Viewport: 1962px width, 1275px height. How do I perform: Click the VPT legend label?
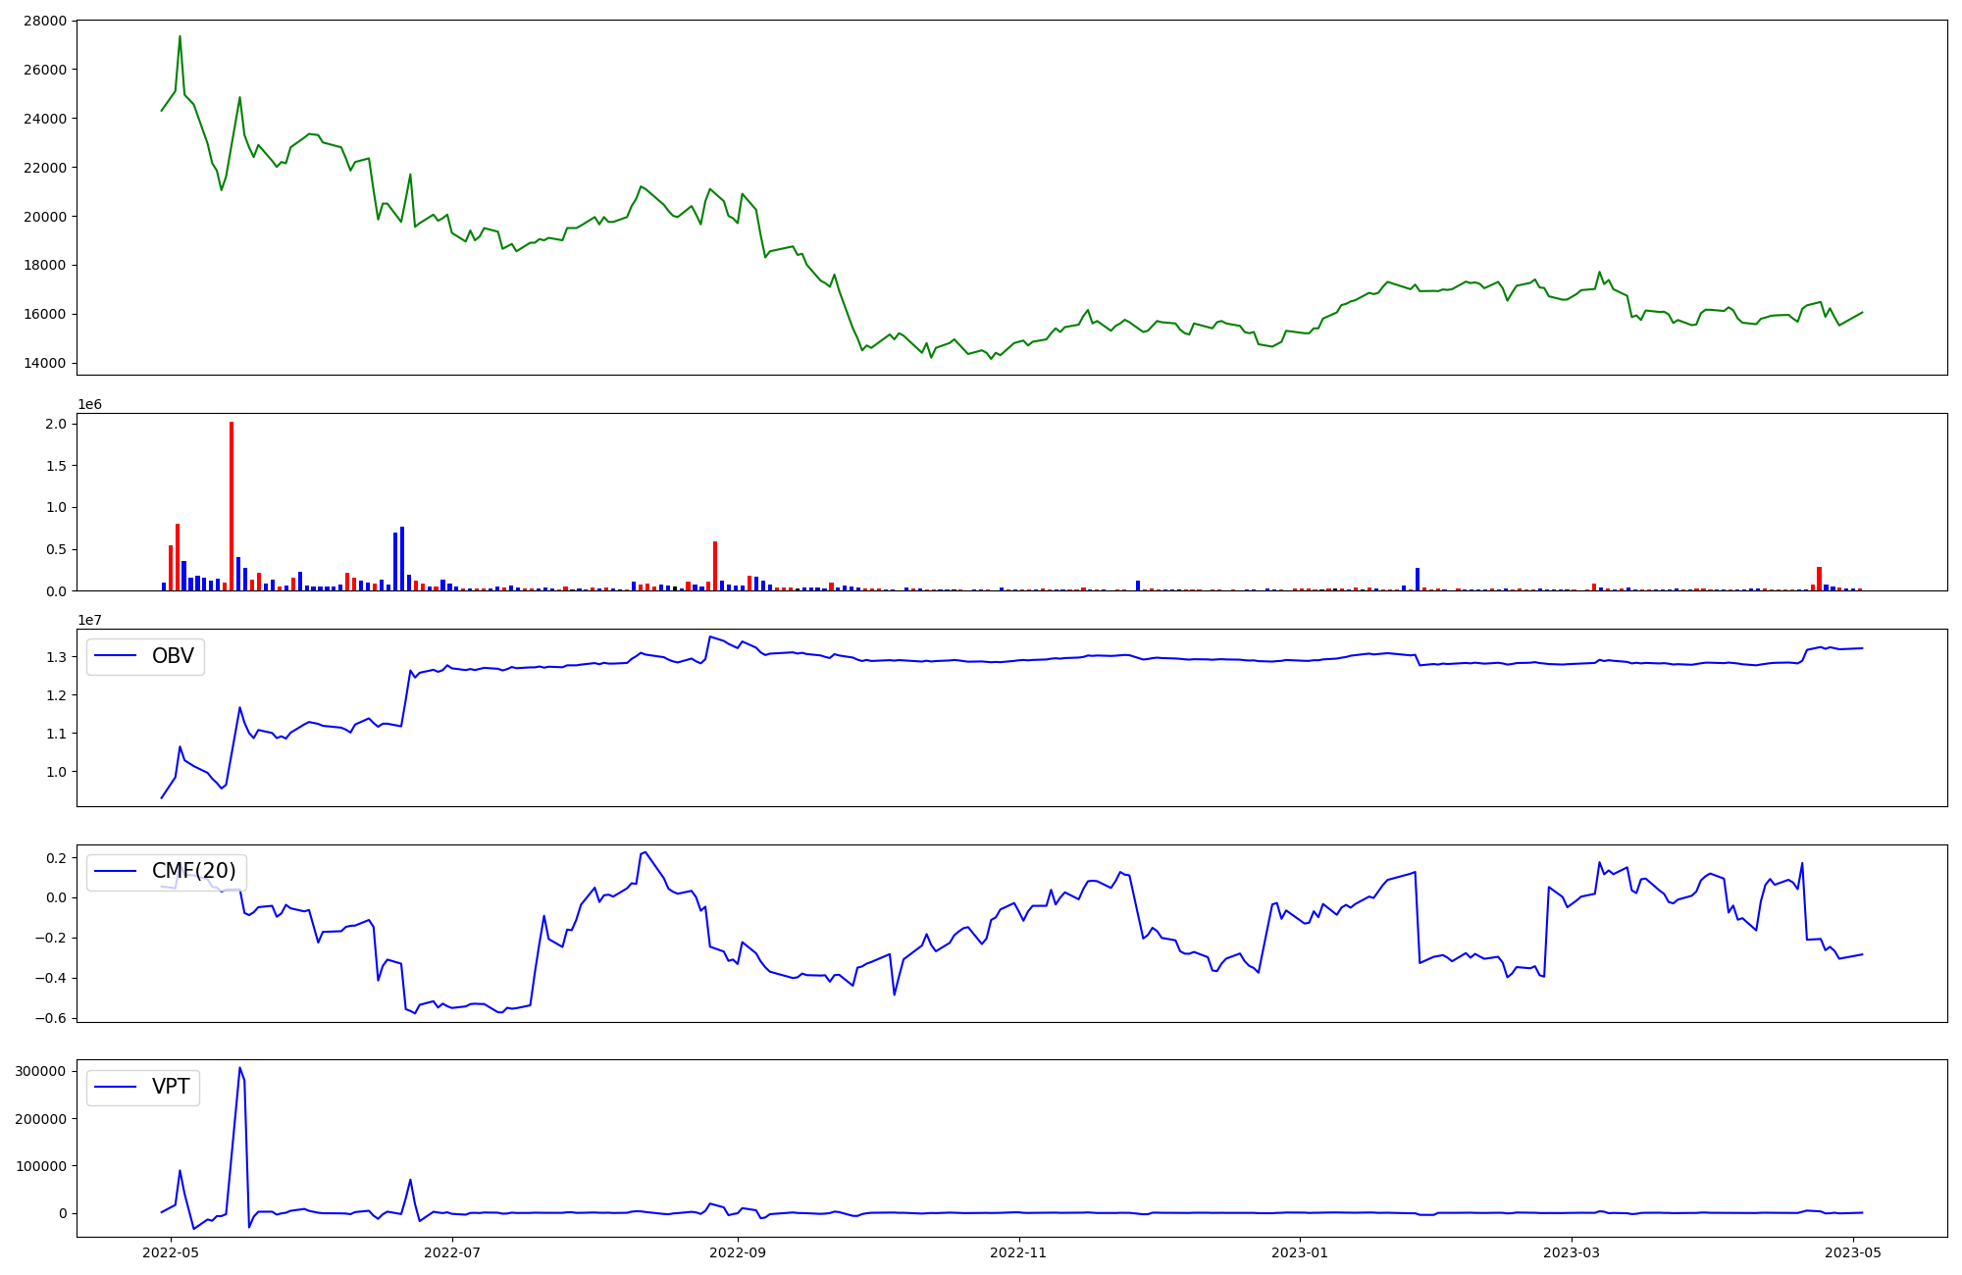pos(171,1087)
